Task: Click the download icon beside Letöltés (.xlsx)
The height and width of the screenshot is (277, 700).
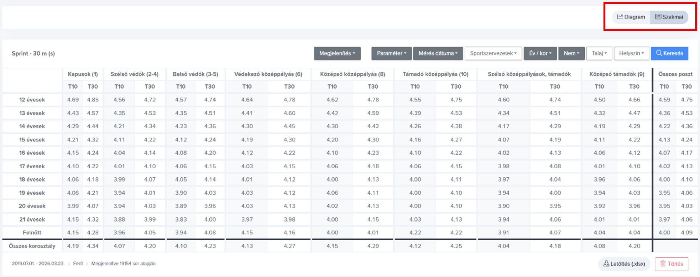Action: click(x=606, y=264)
